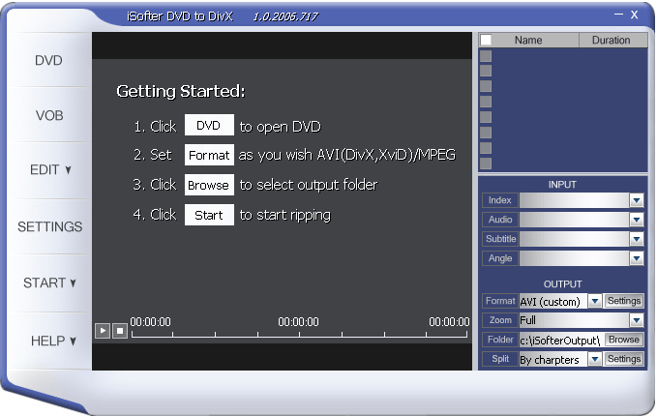Open the Angle dropdown arrow
The width and height of the screenshot is (657, 416).
[637, 258]
